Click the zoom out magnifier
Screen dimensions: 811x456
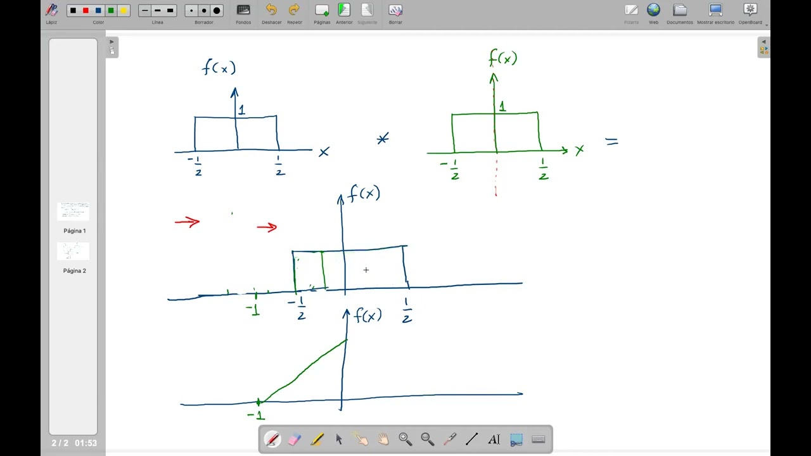pyautogui.click(x=428, y=439)
